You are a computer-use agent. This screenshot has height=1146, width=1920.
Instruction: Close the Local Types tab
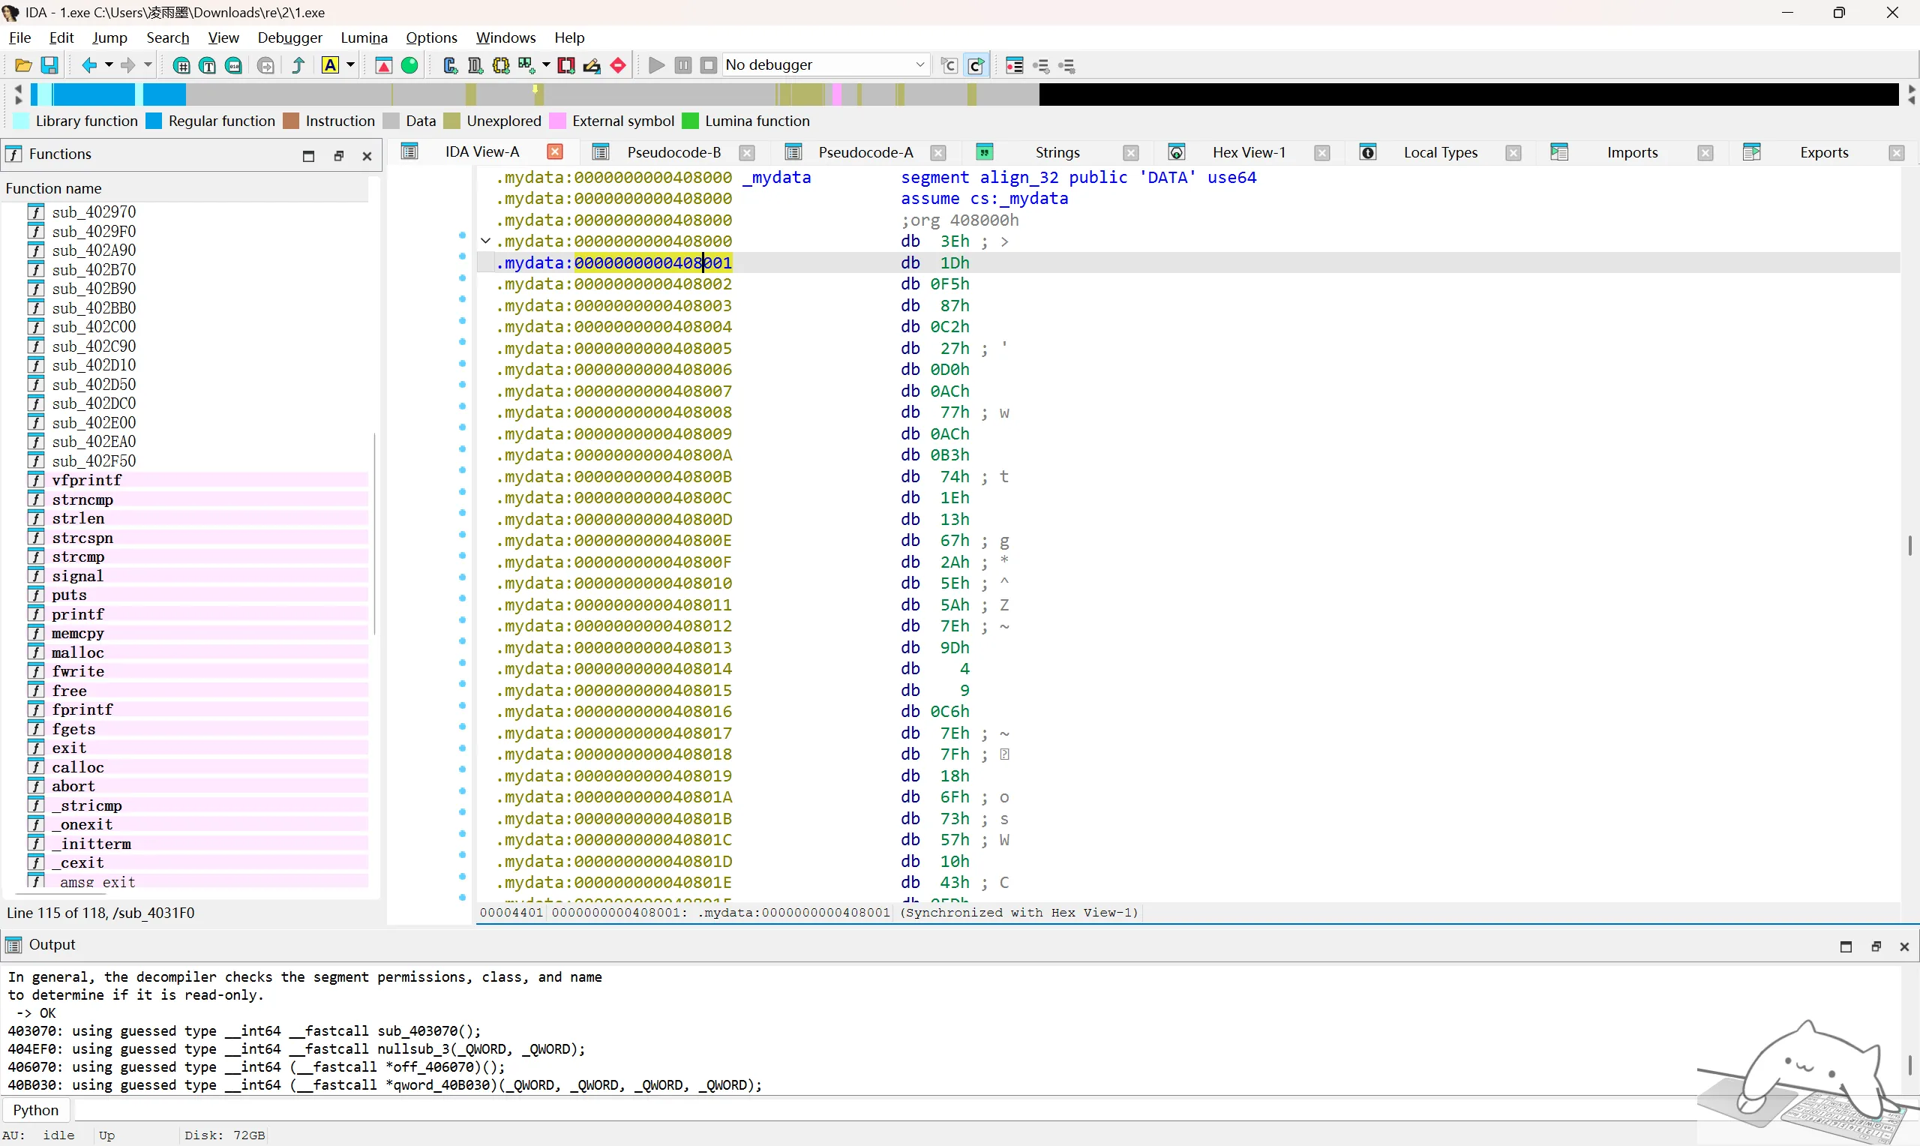pos(1513,153)
